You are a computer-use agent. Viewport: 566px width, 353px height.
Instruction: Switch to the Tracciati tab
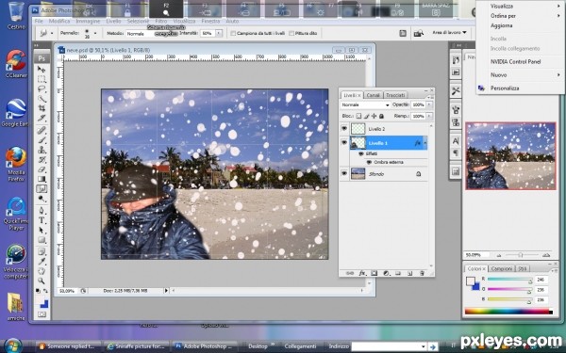point(395,95)
